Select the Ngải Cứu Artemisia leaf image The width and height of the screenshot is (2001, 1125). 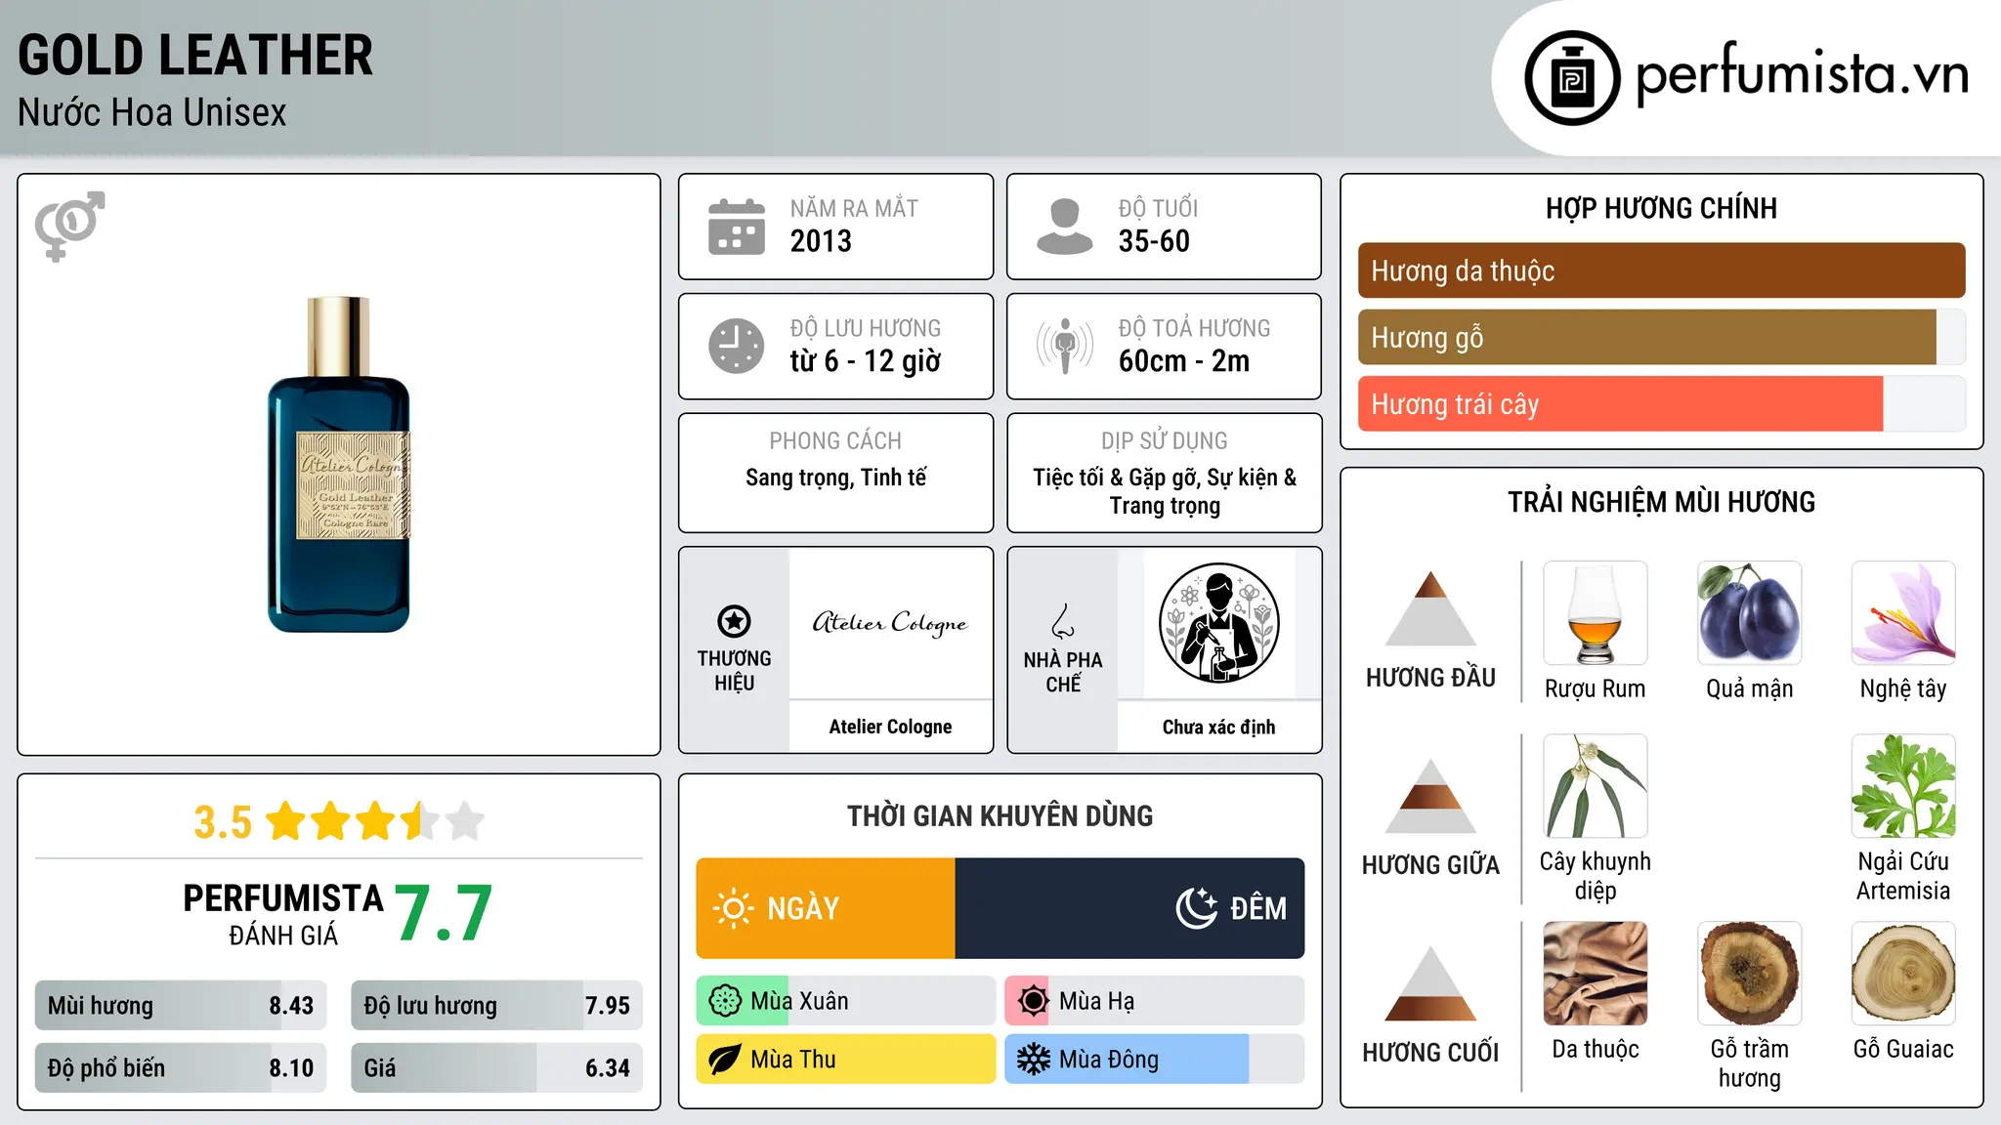pyautogui.click(x=1903, y=786)
